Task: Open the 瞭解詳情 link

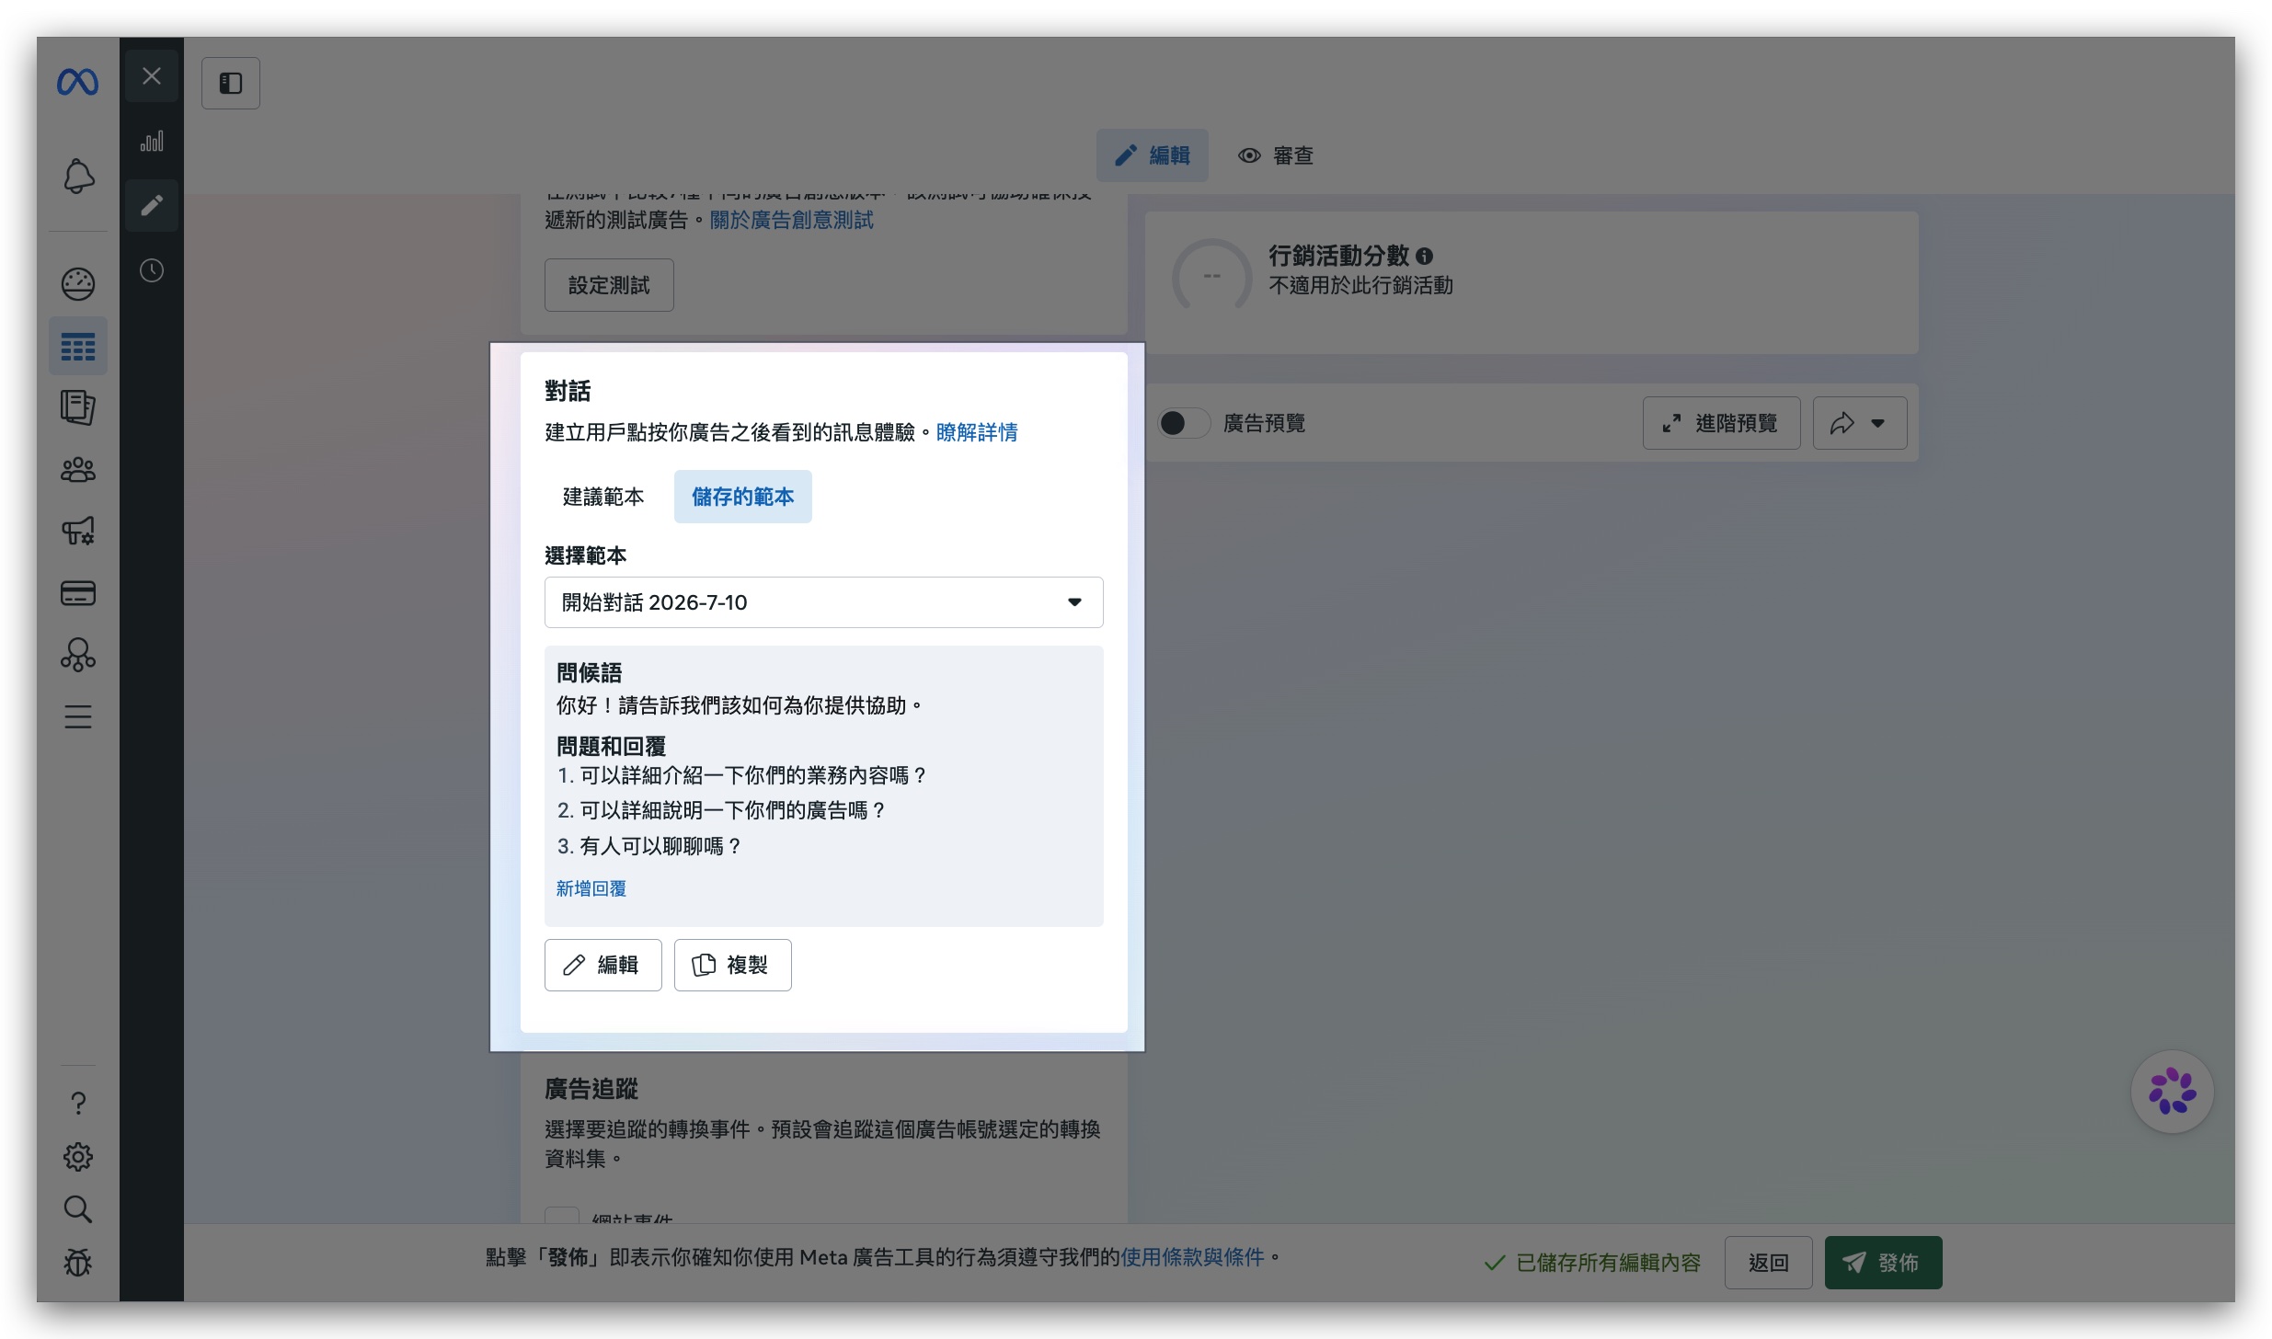Action: pyautogui.click(x=977, y=432)
